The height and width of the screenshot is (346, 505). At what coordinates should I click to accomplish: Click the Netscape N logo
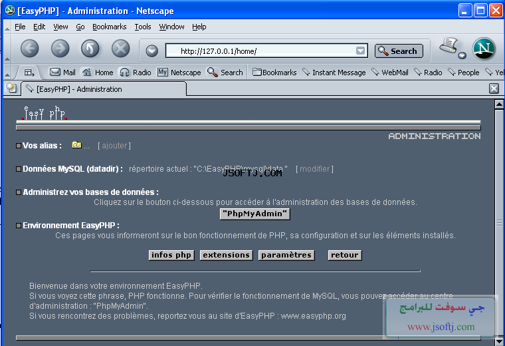pos(484,49)
